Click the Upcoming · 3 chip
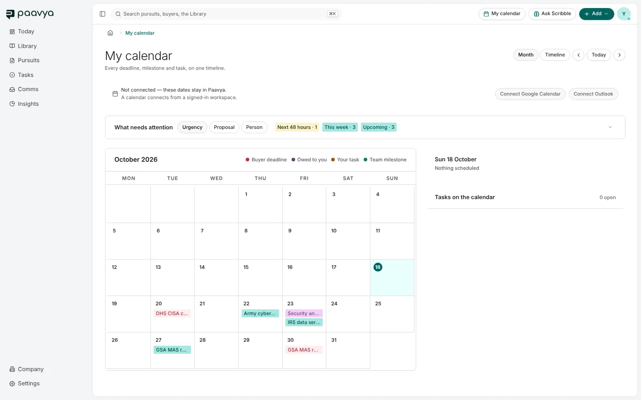The width and height of the screenshot is (641, 400). 379,128
